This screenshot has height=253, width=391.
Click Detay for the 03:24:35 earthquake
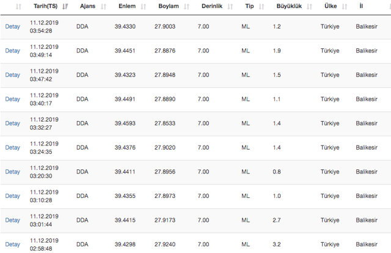pos(12,148)
